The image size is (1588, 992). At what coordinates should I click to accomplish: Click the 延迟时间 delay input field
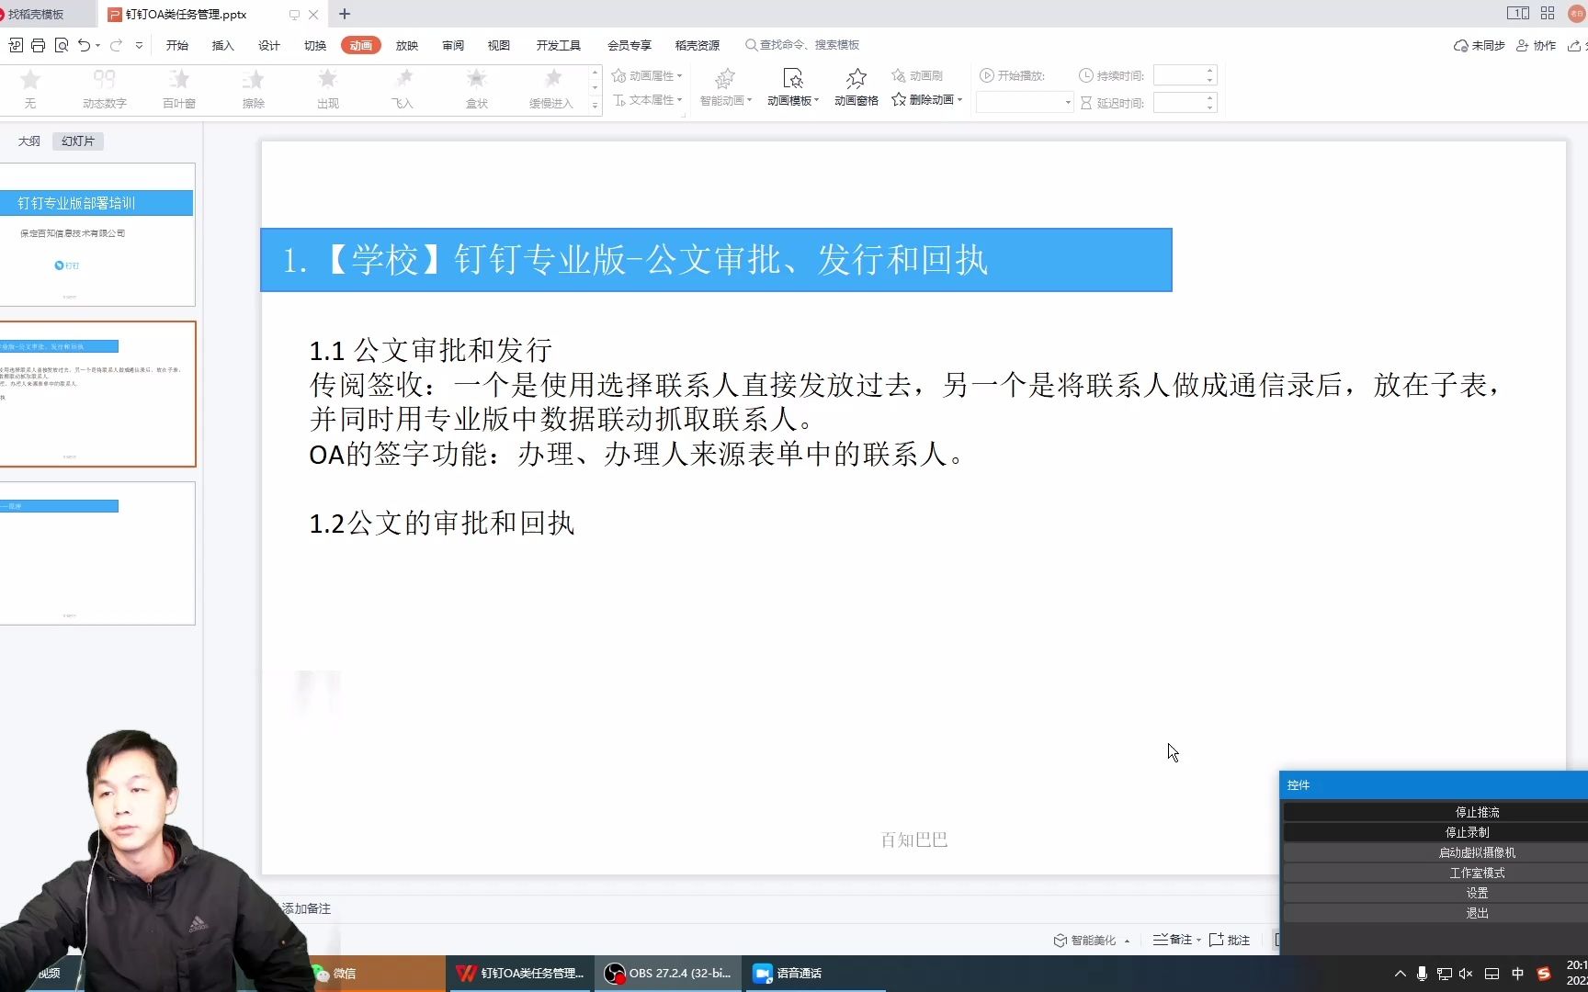pyautogui.click(x=1185, y=102)
